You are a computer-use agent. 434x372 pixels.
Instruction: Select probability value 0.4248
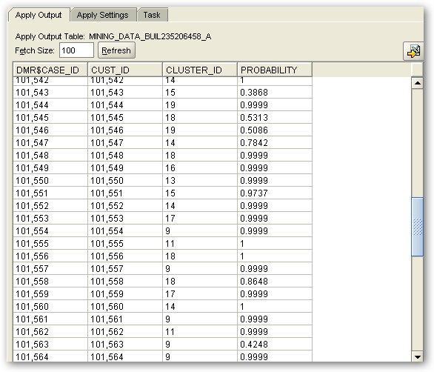pyautogui.click(x=275, y=345)
